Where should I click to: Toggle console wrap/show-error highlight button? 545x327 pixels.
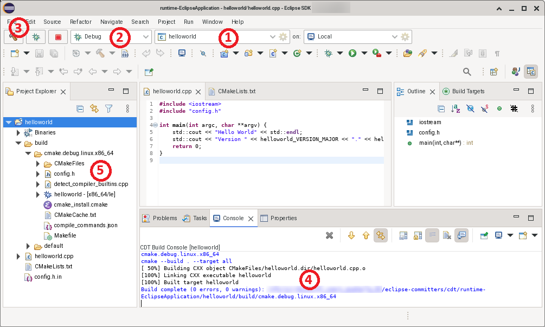click(x=381, y=235)
